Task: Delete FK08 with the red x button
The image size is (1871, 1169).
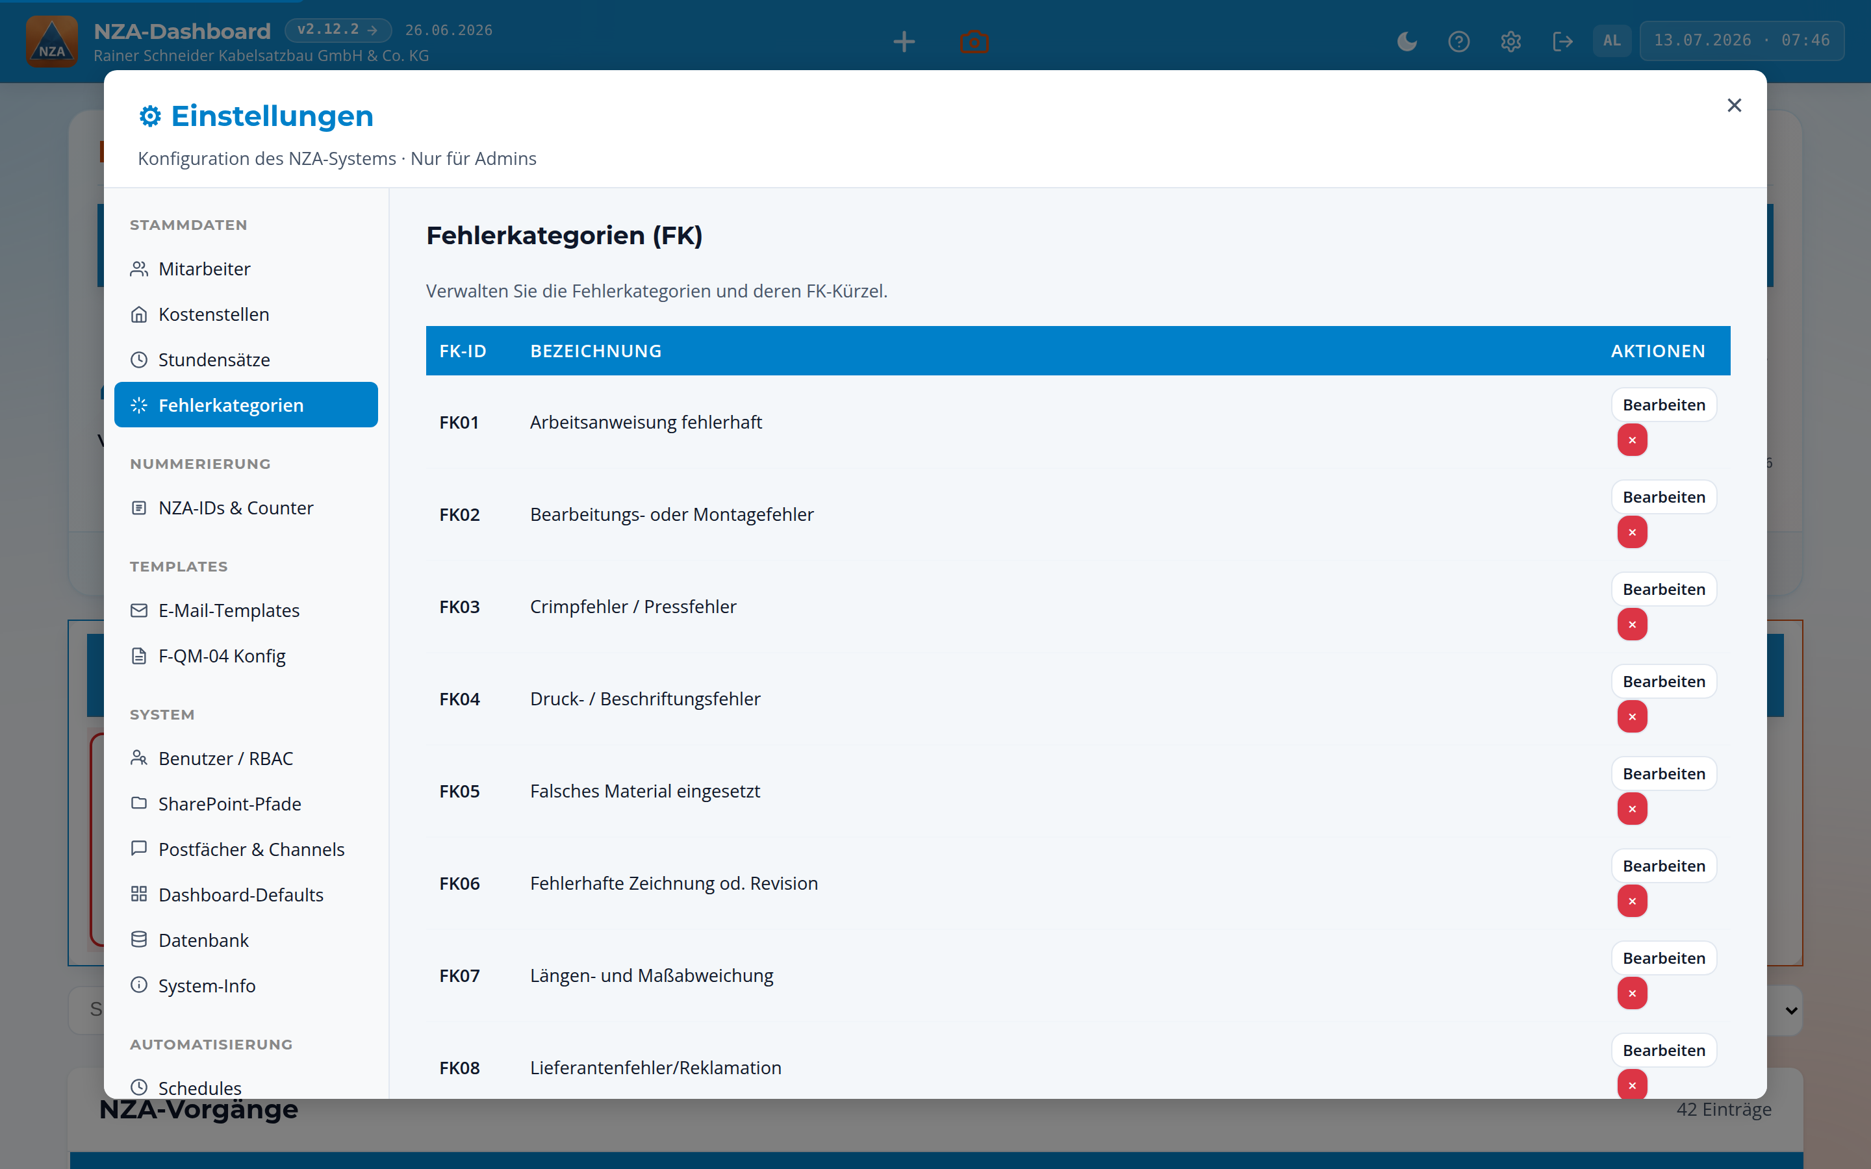Action: pos(1632,1085)
